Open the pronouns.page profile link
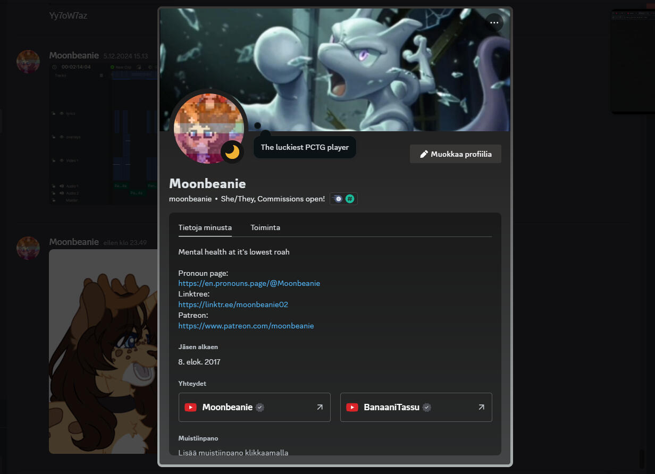 [x=249, y=283]
